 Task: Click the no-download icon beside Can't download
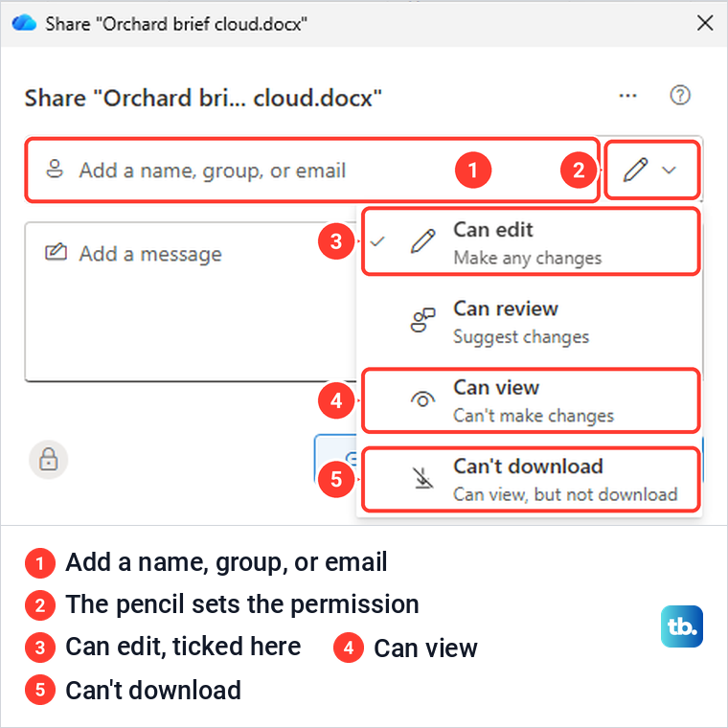[423, 478]
